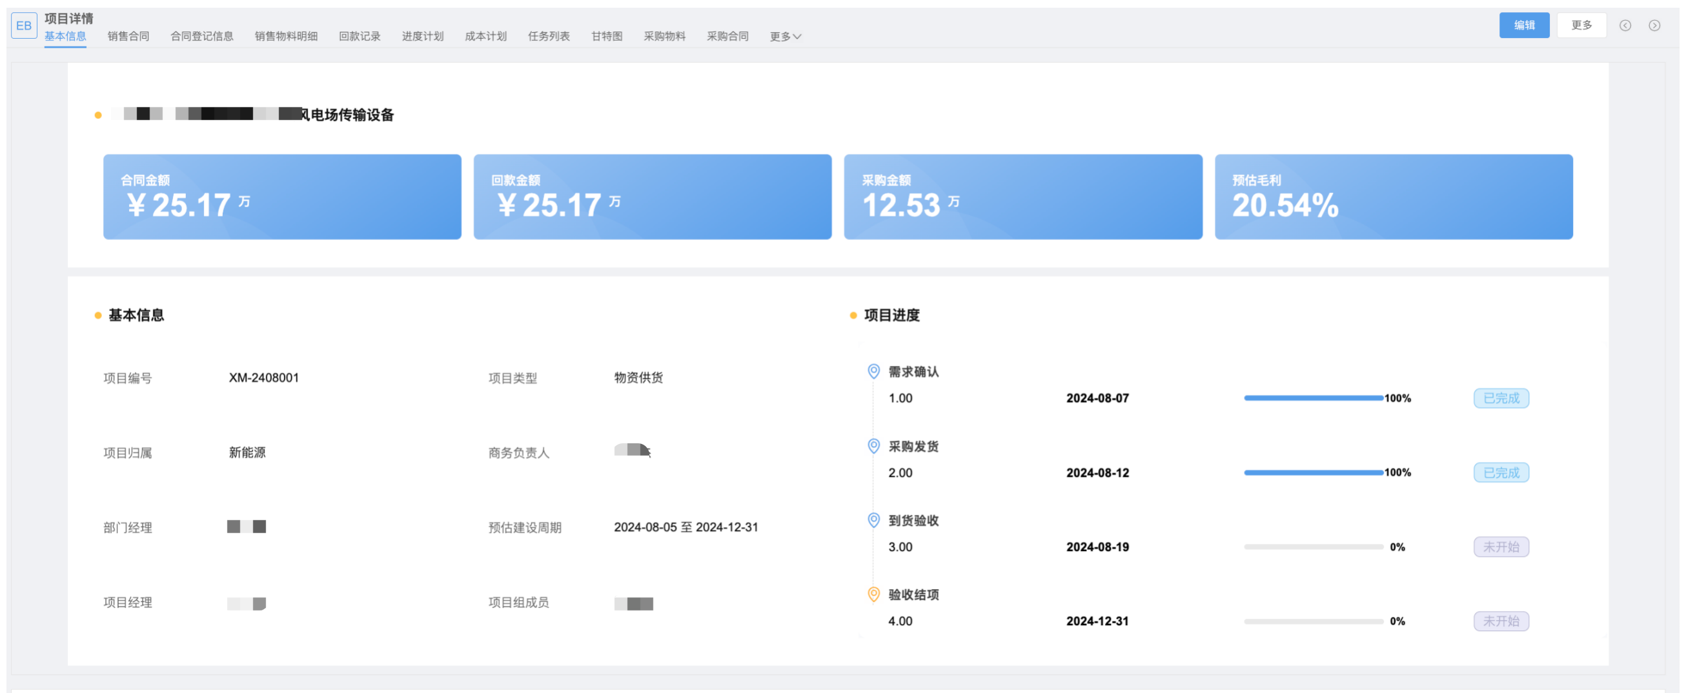Open the 销售物料明细 tab

point(286,37)
